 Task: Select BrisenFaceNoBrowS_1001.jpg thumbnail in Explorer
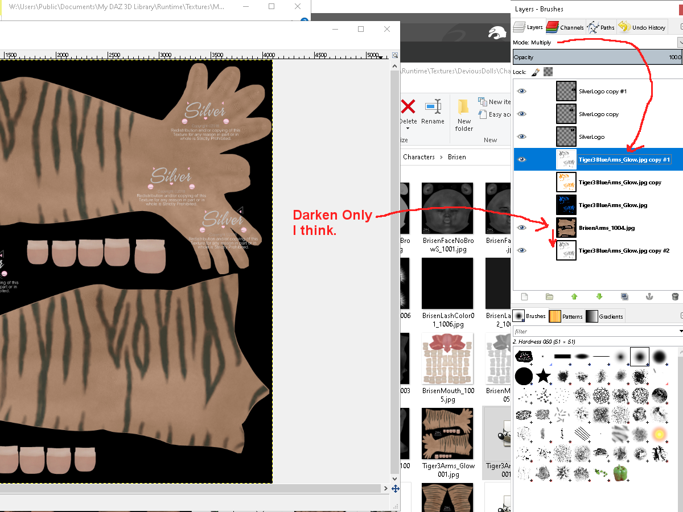[x=447, y=208]
